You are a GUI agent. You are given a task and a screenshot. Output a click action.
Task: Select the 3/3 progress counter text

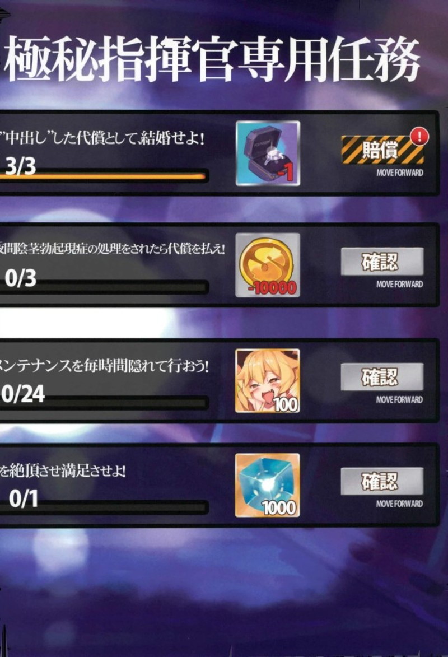[x=20, y=166]
